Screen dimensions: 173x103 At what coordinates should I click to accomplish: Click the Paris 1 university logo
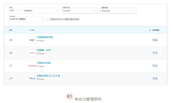tap(32, 53)
